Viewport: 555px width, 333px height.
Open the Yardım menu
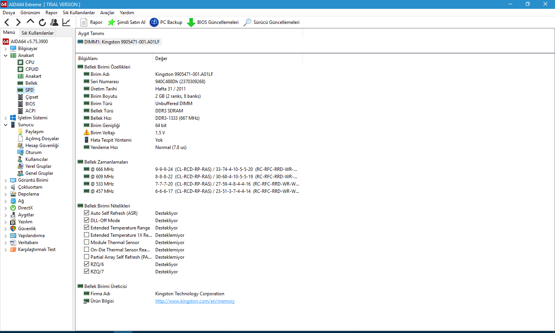click(x=127, y=13)
